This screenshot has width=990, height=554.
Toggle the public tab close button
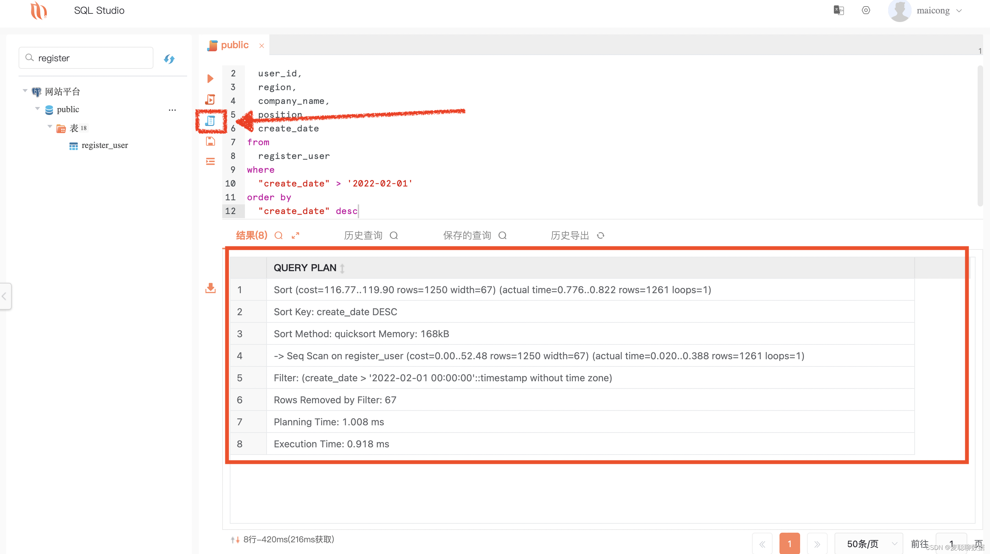tap(262, 44)
